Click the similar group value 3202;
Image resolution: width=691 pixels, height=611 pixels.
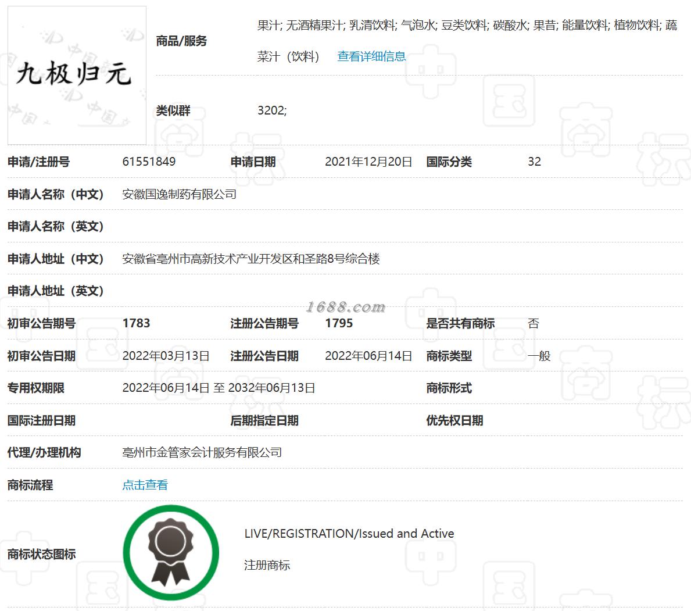(x=272, y=110)
